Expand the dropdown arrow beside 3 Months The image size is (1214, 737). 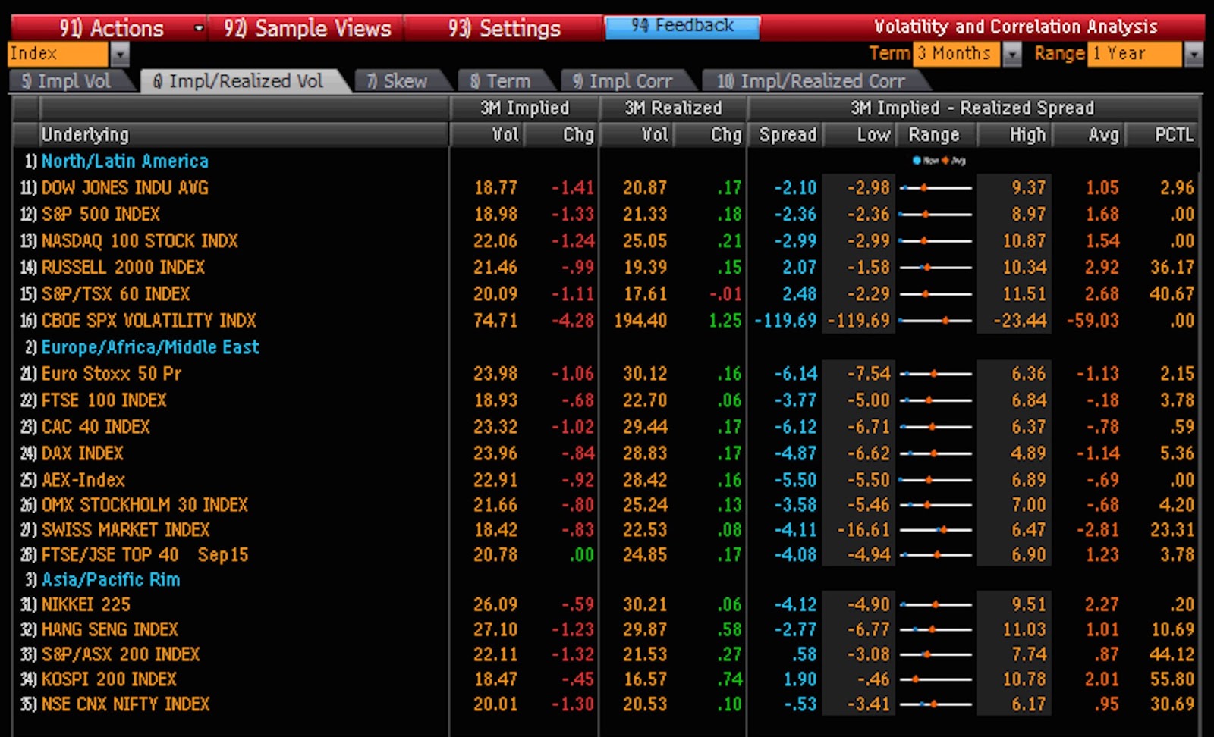pyautogui.click(x=1012, y=55)
